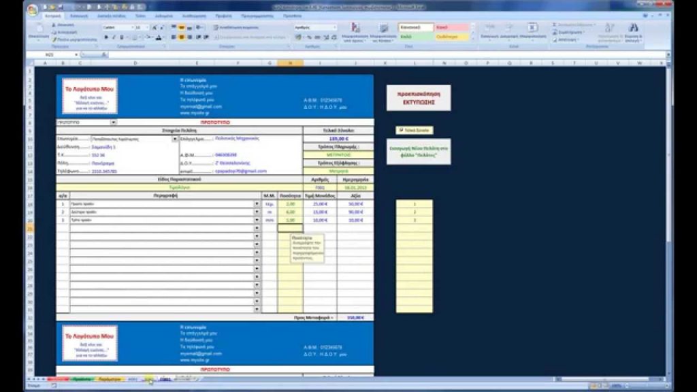Select the red Κακό cell style swatch
The width and height of the screenshot is (697, 392).
(x=451, y=27)
